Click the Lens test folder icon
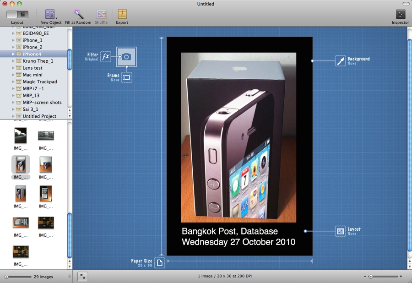 tap(19, 68)
